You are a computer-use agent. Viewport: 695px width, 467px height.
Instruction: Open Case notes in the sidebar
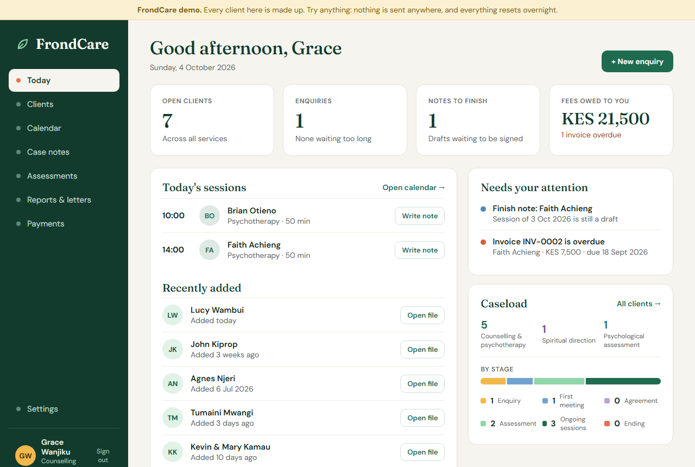click(x=64, y=152)
